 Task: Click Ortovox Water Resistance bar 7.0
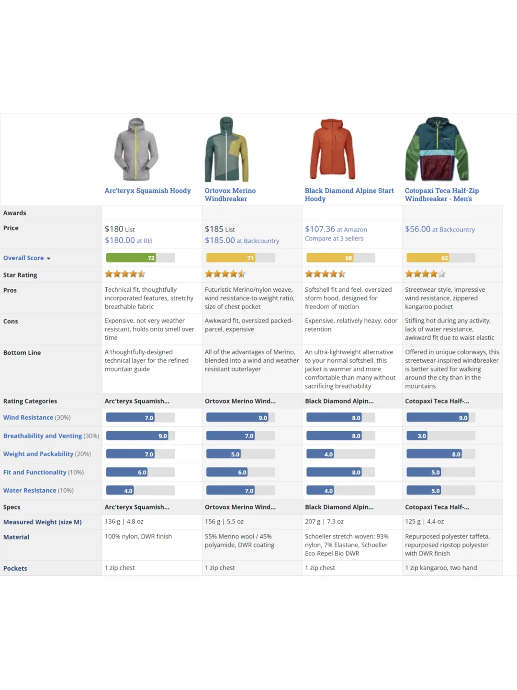[x=240, y=490]
